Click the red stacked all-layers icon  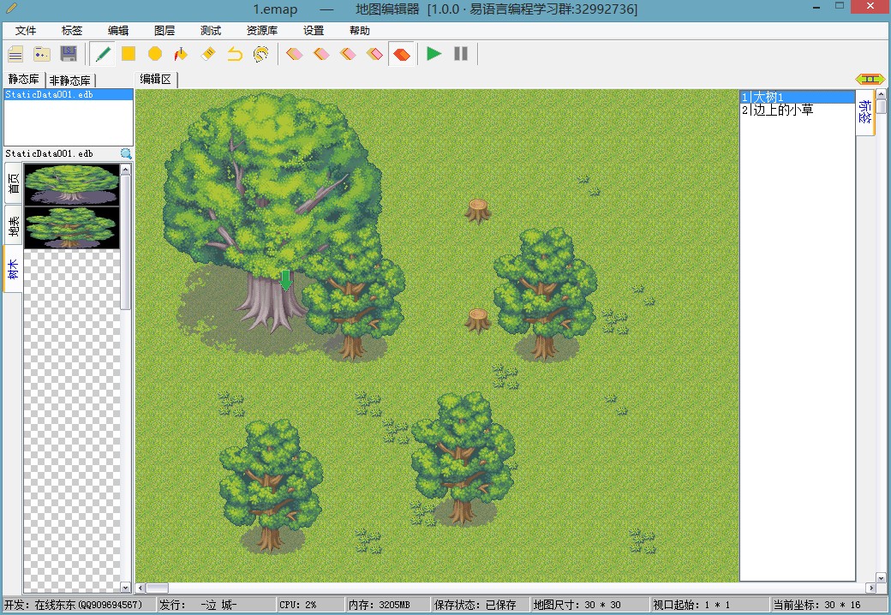click(x=402, y=54)
